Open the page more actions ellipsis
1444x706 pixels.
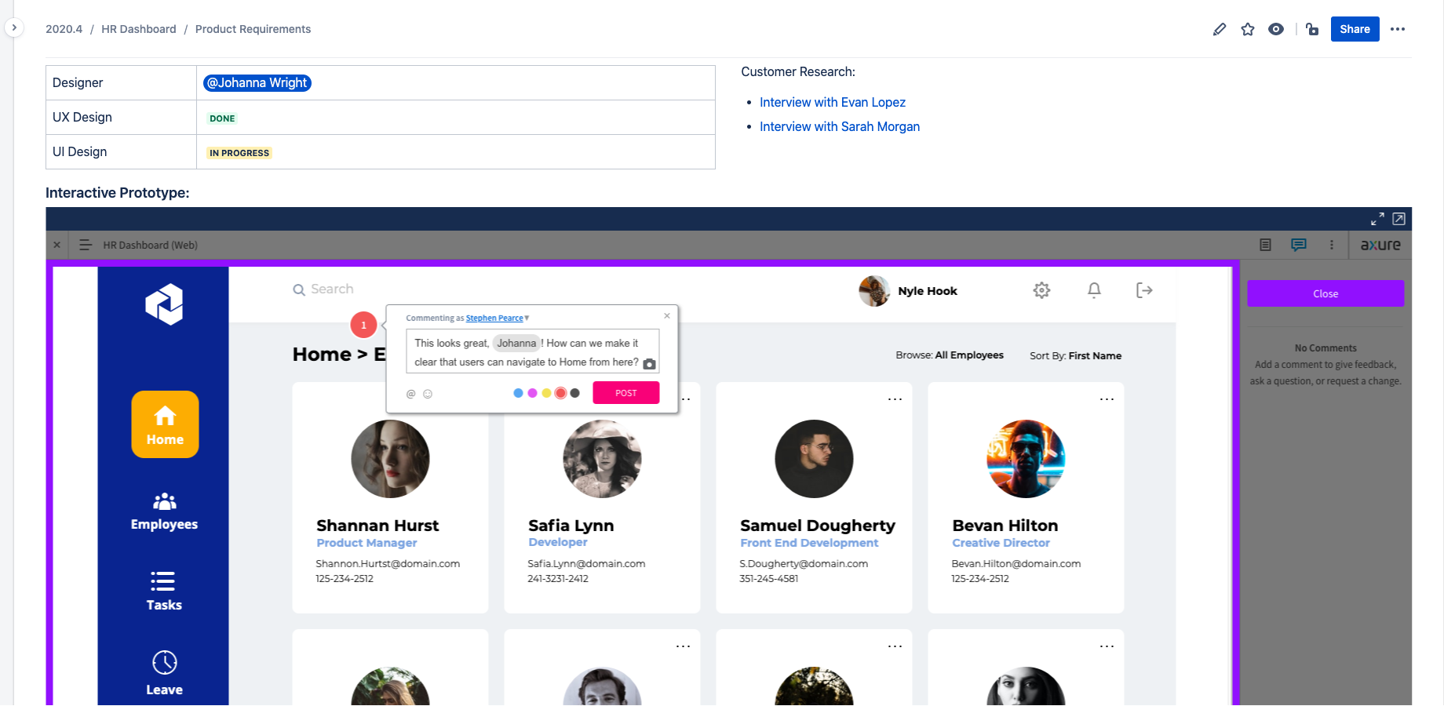(x=1398, y=29)
